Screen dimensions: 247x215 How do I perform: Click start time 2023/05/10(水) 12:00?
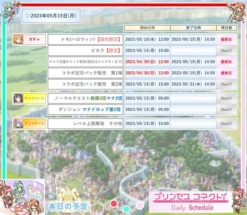(147, 40)
